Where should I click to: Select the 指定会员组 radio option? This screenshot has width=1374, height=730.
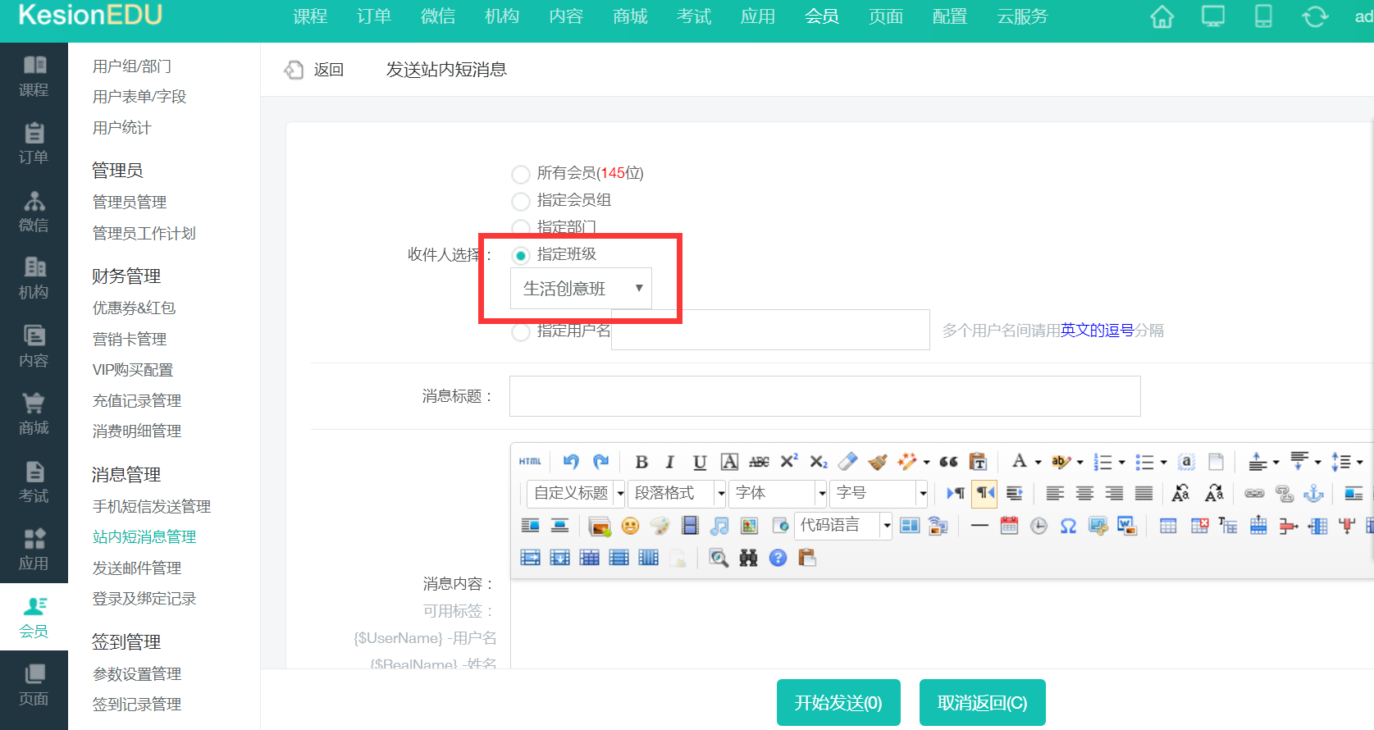coord(520,201)
